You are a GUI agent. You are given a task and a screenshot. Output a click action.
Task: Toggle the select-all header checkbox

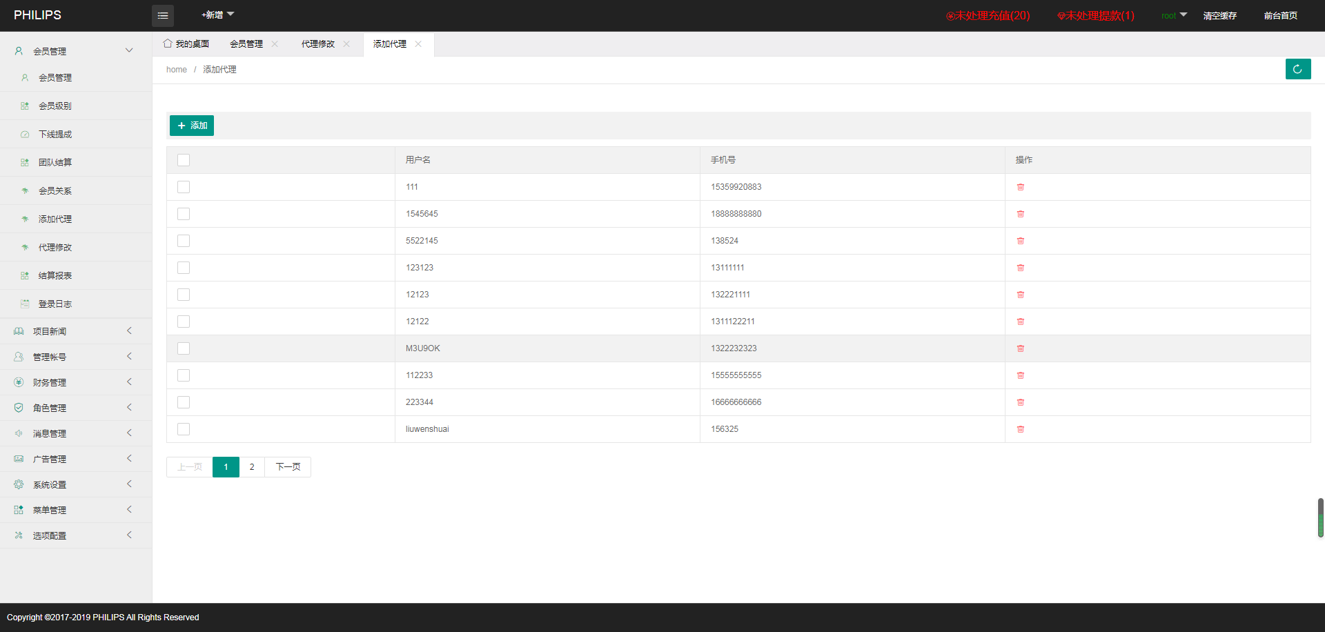click(184, 160)
